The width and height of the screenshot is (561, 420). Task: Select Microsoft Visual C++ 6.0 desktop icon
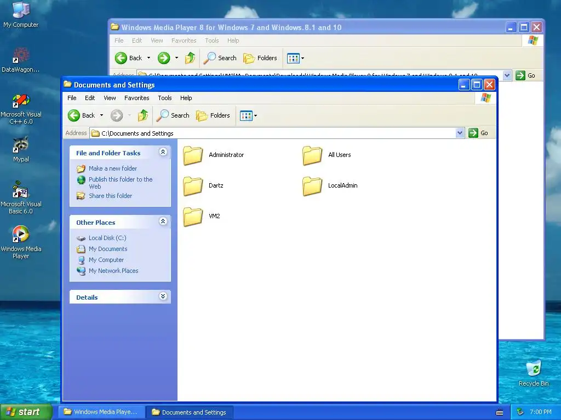(x=21, y=109)
